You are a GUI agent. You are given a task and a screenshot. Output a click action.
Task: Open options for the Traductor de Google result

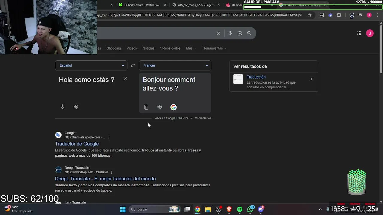point(109,137)
